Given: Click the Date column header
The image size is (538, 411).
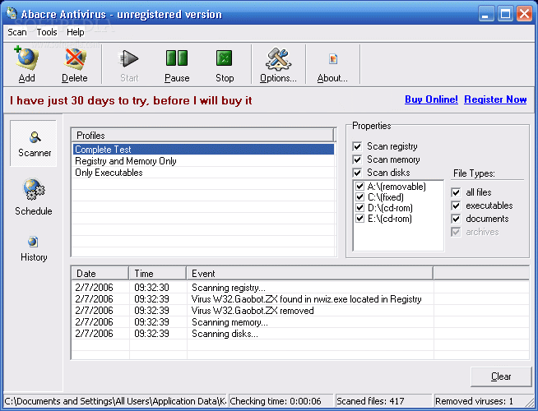Looking at the screenshot, I should [x=100, y=274].
